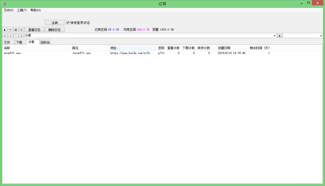Sort by the 地址 column header
This screenshot has height=186, width=325.
[133, 48]
